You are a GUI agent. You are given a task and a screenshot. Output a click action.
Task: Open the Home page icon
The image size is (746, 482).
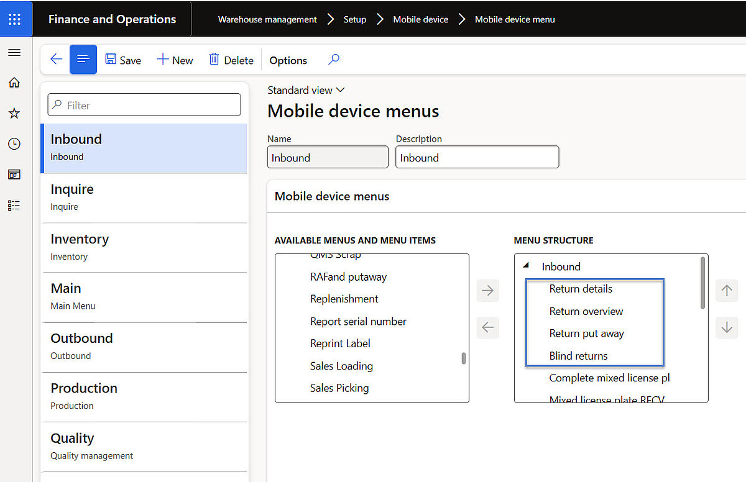tap(14, 83)
